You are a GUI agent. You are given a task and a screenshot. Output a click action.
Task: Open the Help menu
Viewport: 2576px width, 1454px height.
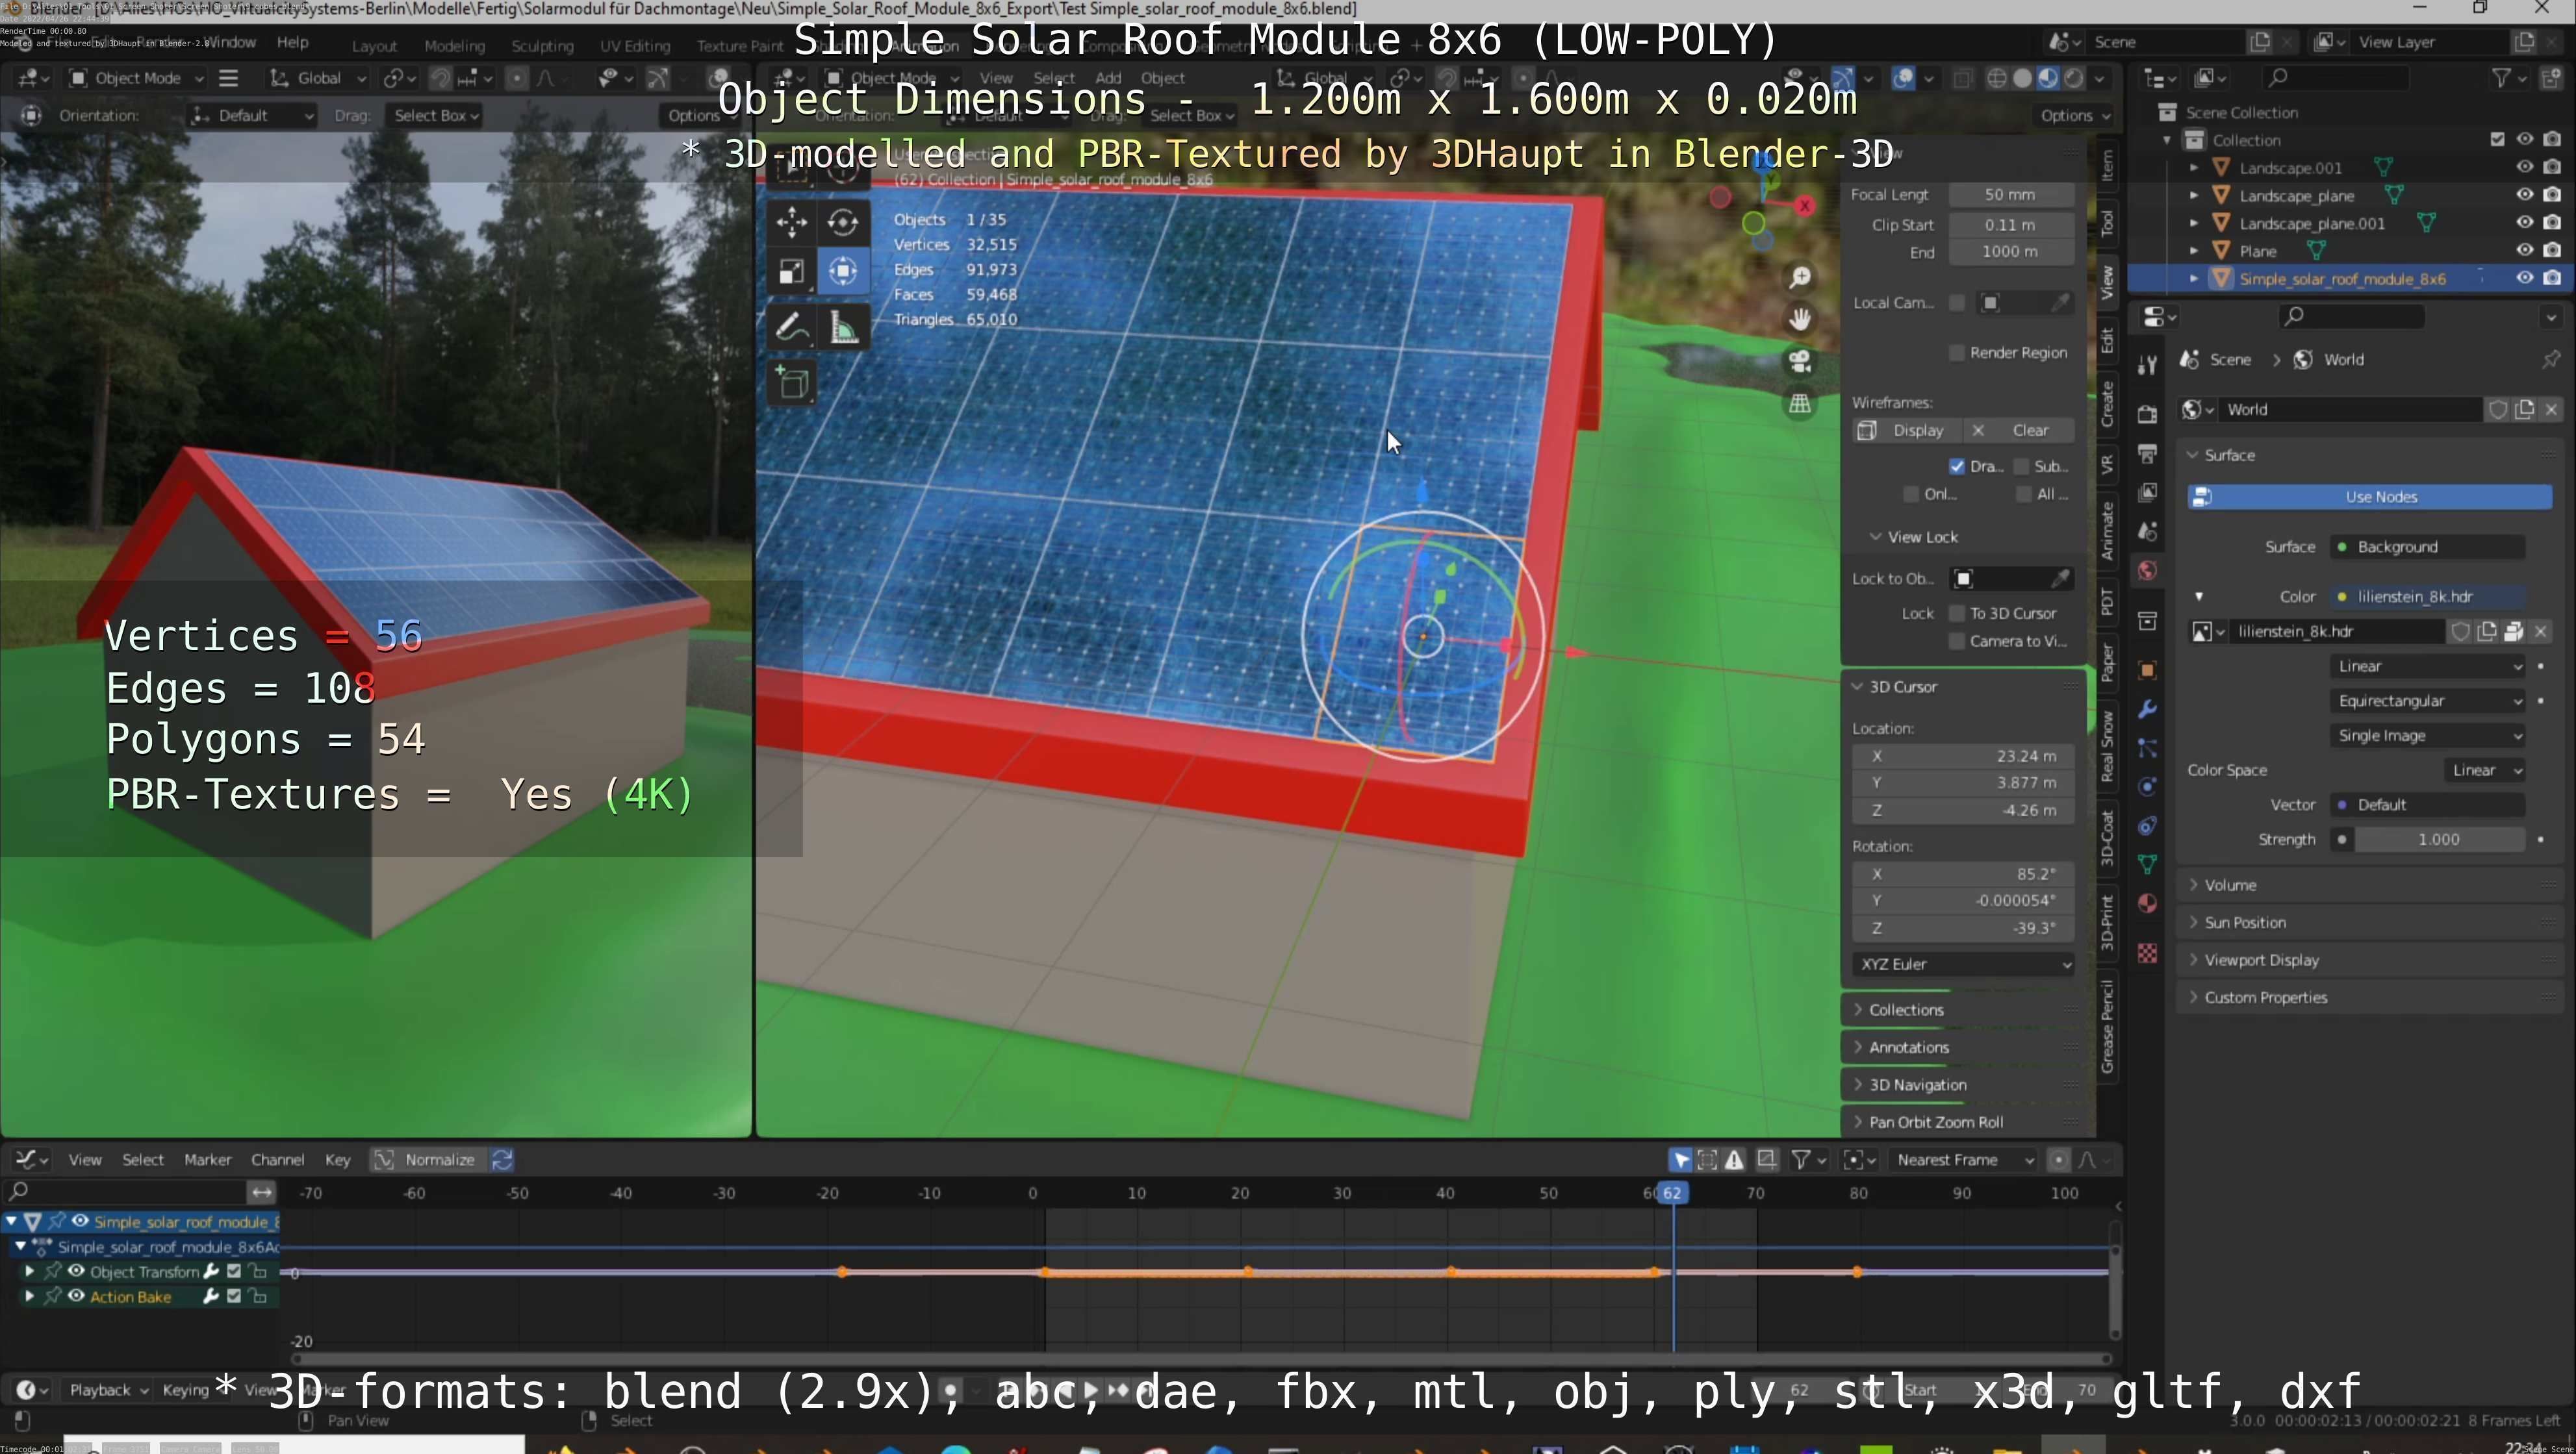(x=292, y=42)
